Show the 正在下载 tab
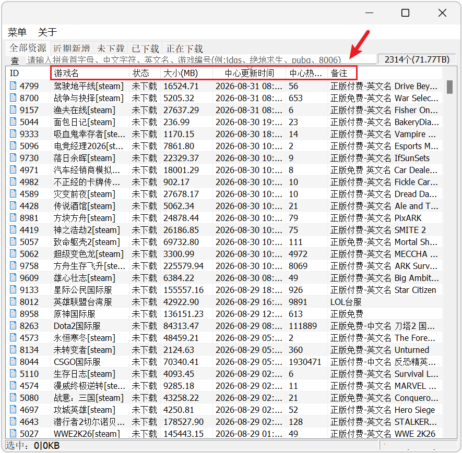The image size is (462, 453). (184, 48)
